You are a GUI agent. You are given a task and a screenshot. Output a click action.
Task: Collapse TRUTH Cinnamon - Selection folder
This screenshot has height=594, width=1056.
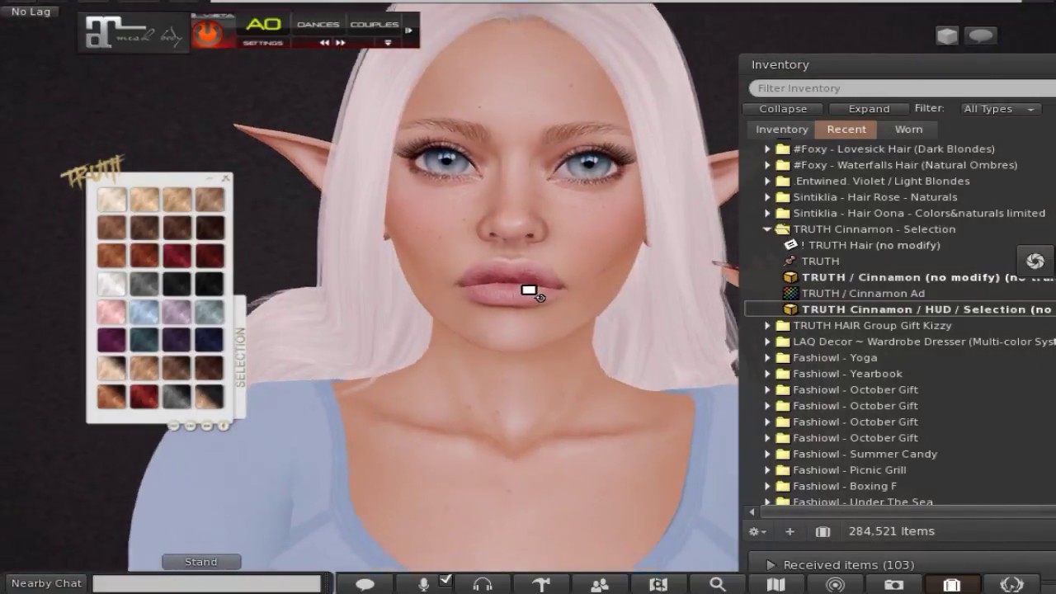click(767, 229)
